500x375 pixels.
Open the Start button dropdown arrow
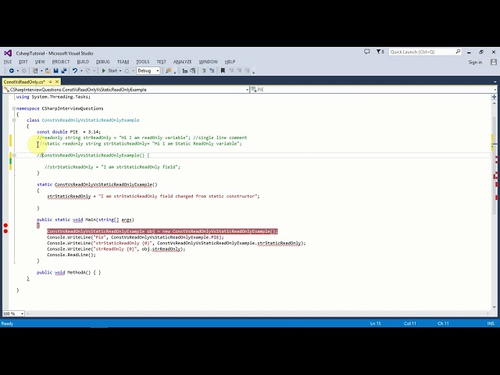pyautogui.click(x=120, y=71)
